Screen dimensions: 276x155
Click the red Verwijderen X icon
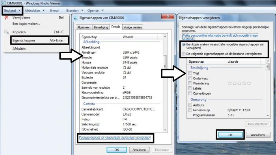point(7,17)
